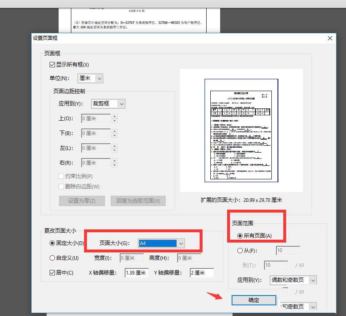Click the X 轴偏移量 input field
346x316 pixels.
click(137, 273)
